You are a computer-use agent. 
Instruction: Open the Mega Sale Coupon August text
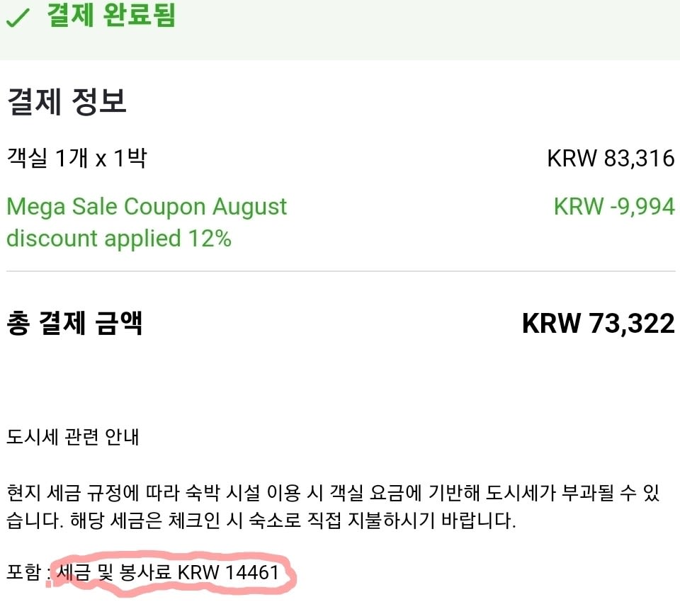click(x=147, y=207)
